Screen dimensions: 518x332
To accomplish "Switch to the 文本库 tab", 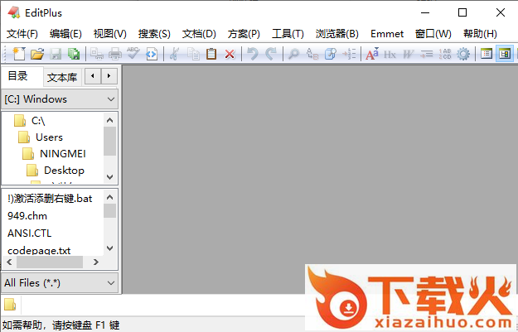I will (62, 78).
